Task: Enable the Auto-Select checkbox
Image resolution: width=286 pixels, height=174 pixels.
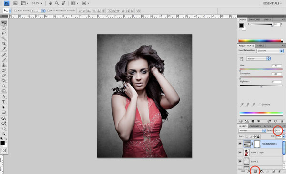Action: [x=16, y=11]
